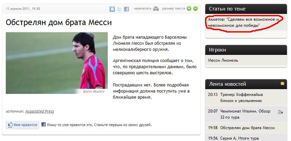The width and height of the screenshot is (291, 141).
Task: Click the Messi article photo
Action: pyautogui.click(x=57, y=63)
